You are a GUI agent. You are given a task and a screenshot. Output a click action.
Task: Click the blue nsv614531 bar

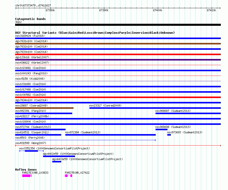[38, 135]
